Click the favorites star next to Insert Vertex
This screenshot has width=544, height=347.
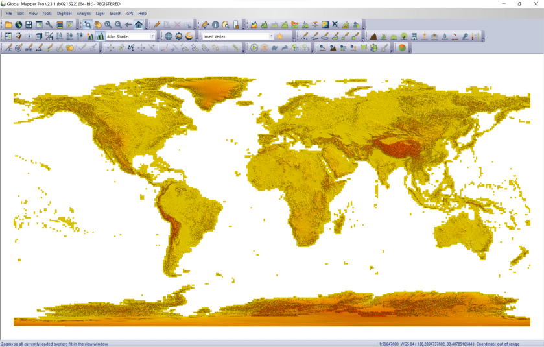[280, 36]
